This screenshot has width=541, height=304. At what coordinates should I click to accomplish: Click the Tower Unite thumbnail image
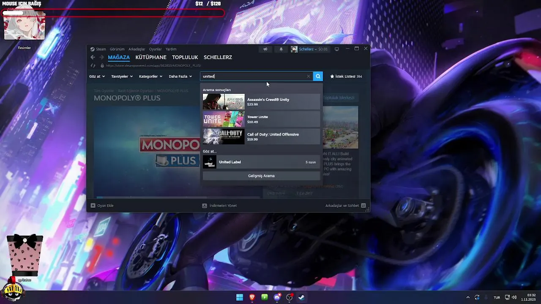pos(224,119)
